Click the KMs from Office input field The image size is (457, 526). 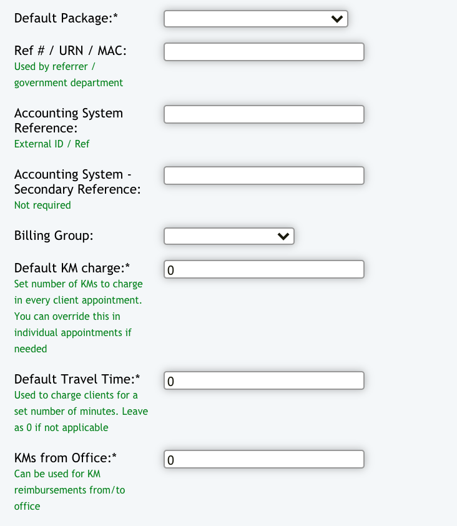click(x=263, y=459)
